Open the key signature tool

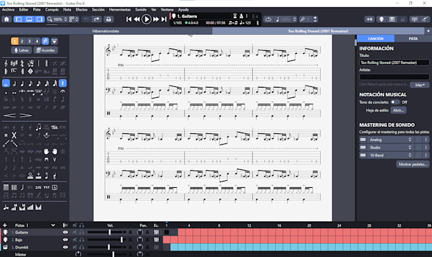coord(14,63)
